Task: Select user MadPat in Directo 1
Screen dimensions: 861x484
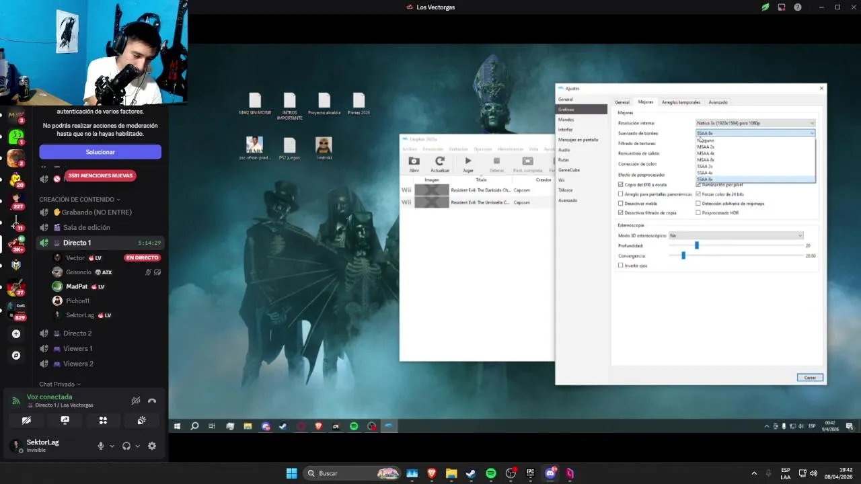Action: tap(107, 286)
